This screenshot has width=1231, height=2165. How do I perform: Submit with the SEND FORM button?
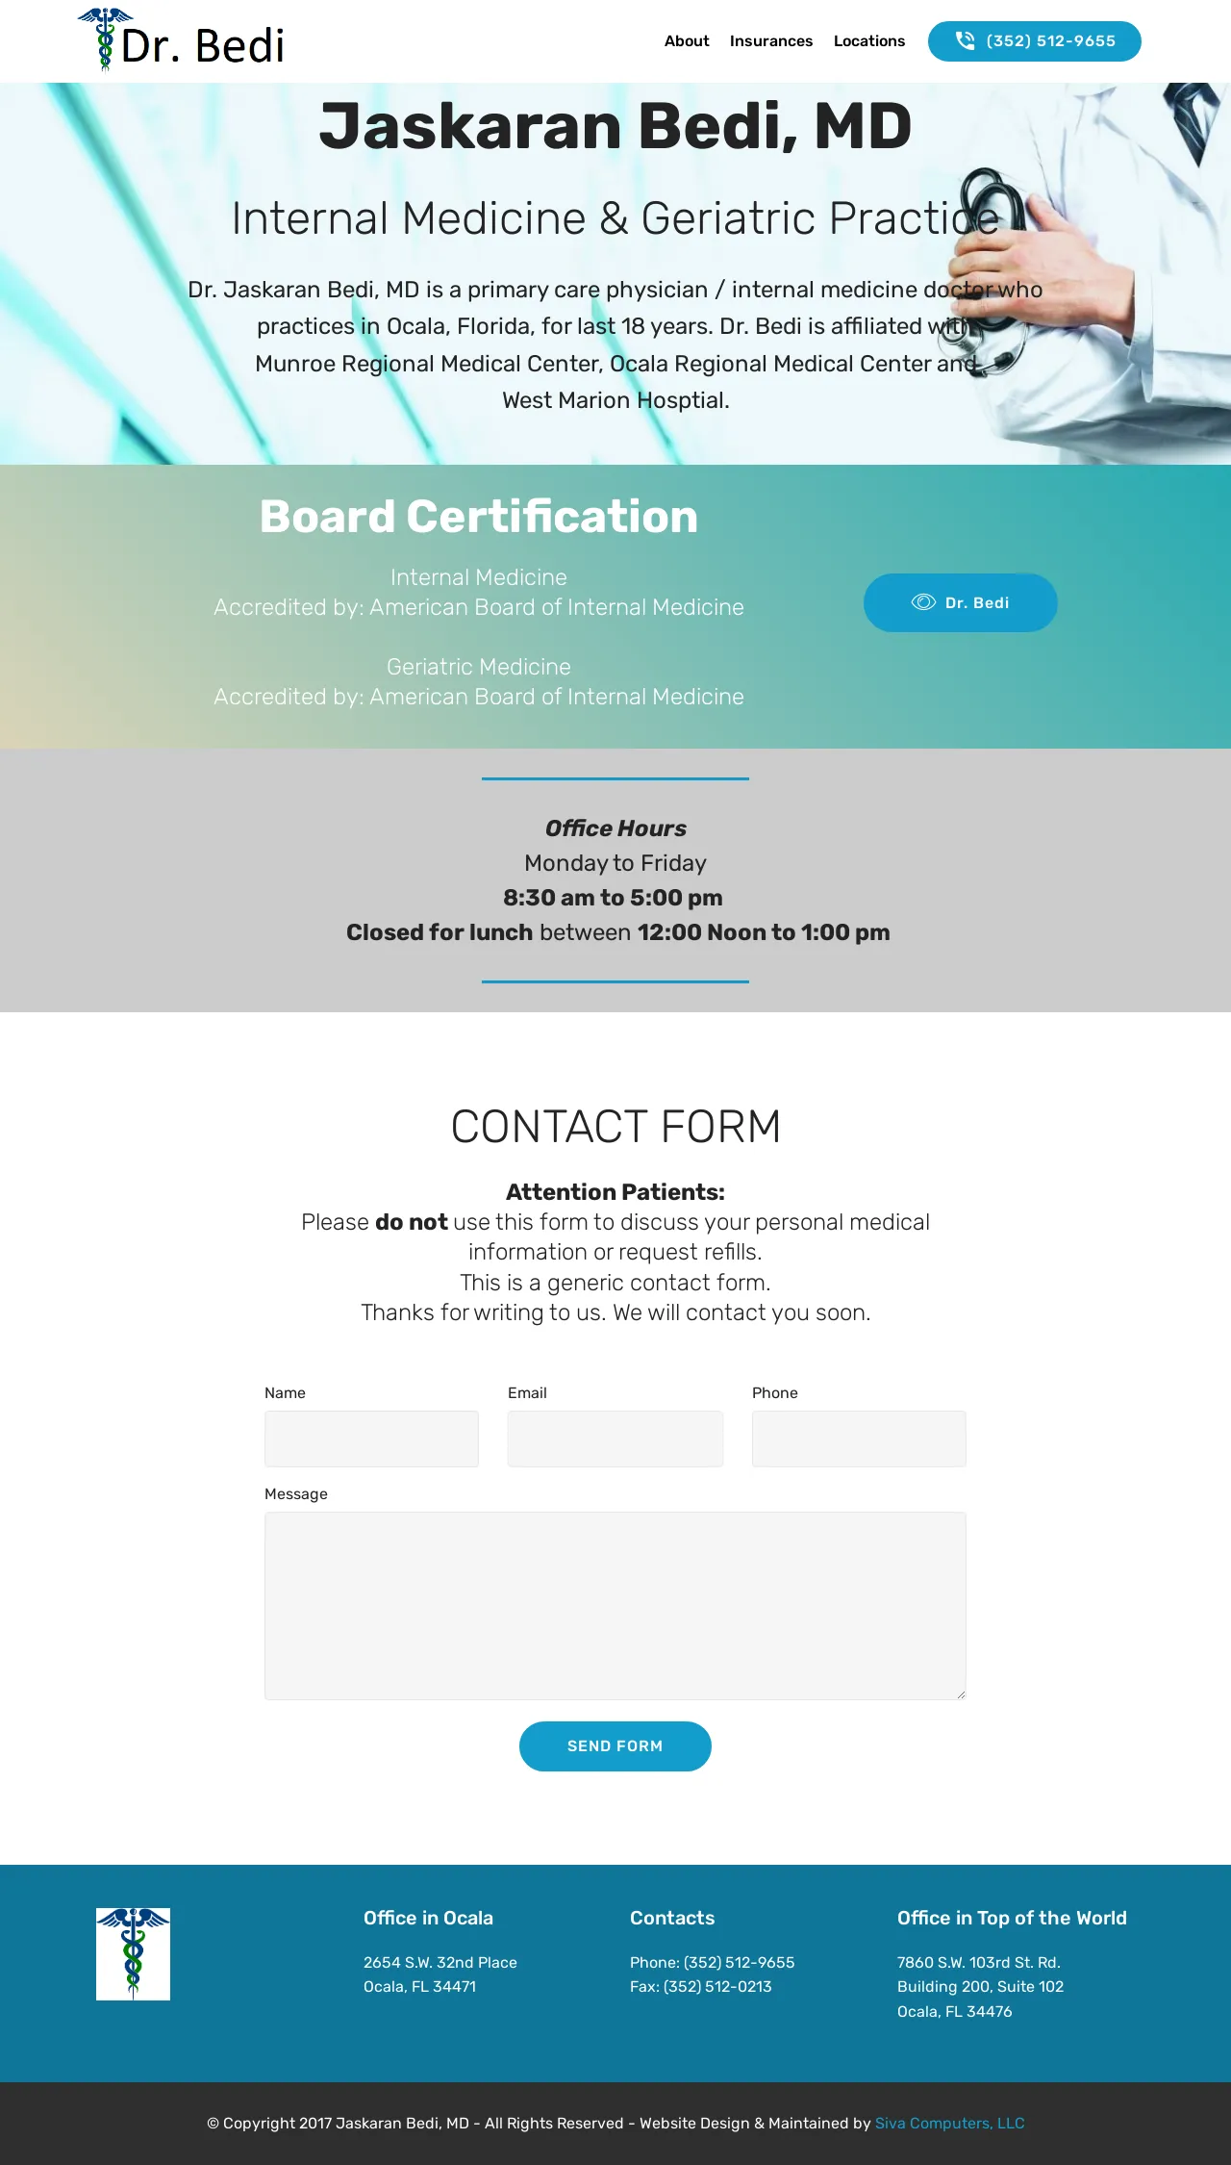pyautogui.click(x=615, y=1746)
